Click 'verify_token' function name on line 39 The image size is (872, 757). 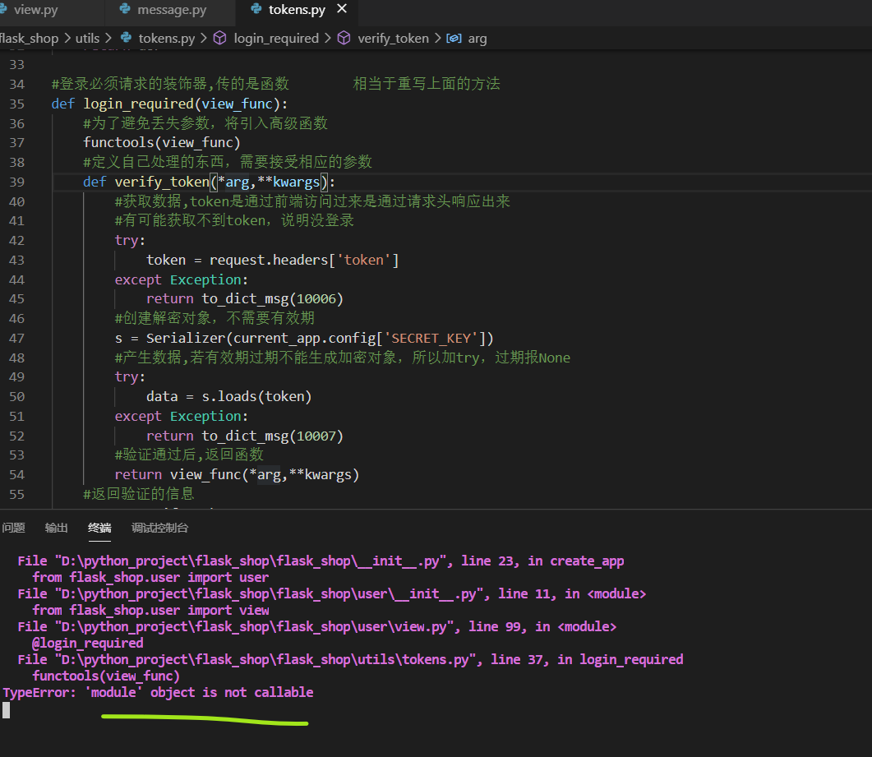[x=162, y=182]
